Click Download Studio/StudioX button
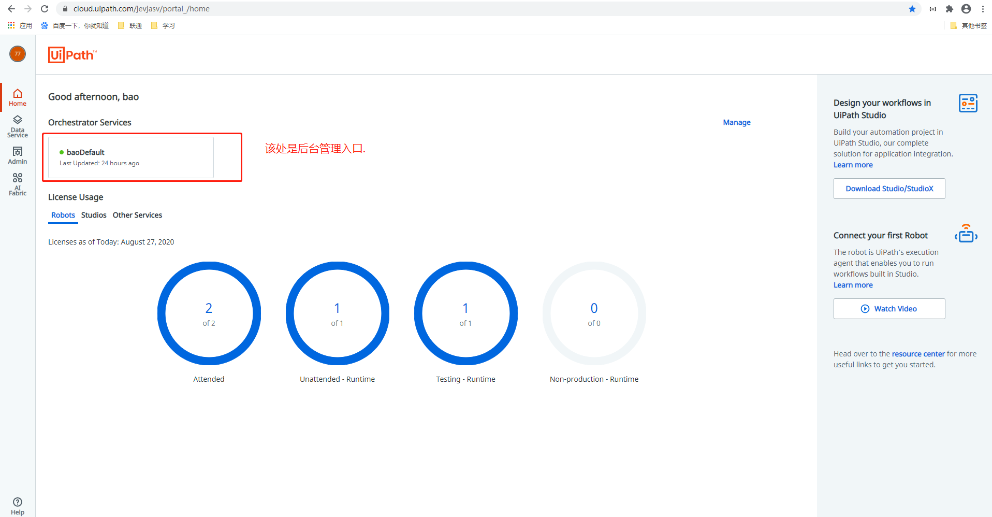This screenshot has width=992, height=517. [889, 188]
